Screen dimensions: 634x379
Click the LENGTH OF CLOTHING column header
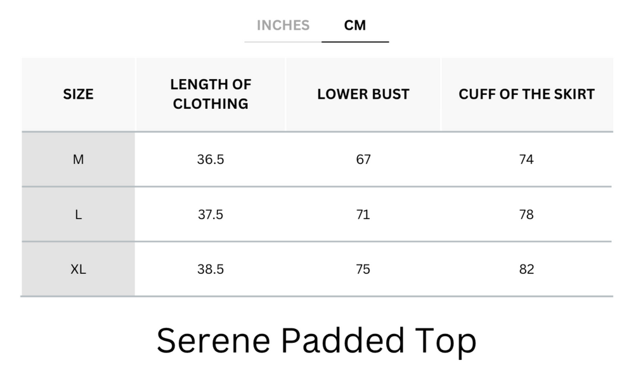tap(210, 94)
